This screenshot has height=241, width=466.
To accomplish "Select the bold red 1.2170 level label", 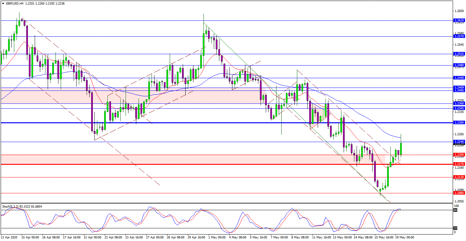I will pos(459,164).
